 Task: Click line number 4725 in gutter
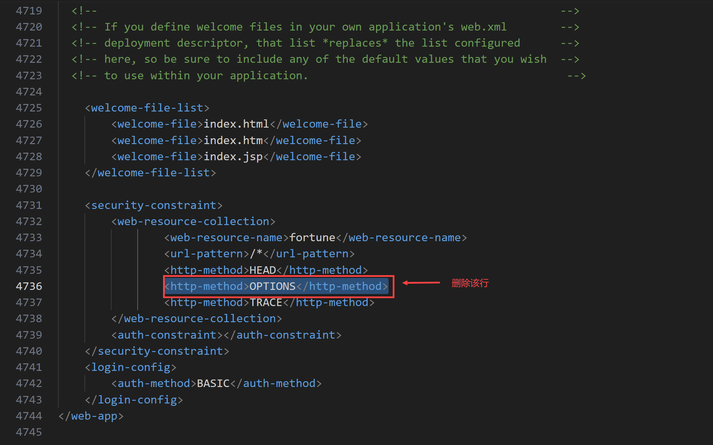[29, 108]
